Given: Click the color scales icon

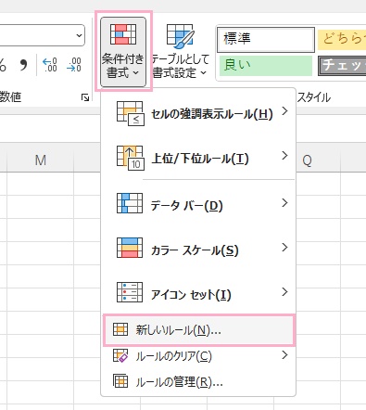Looking at the screenshot, I should pos(130,248).
